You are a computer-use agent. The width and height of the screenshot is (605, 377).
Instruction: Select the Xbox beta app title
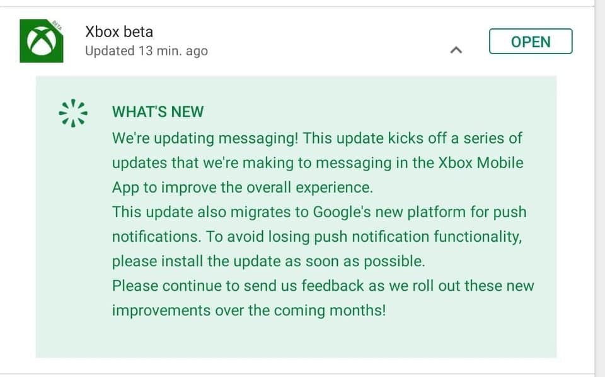pos(119,31)
